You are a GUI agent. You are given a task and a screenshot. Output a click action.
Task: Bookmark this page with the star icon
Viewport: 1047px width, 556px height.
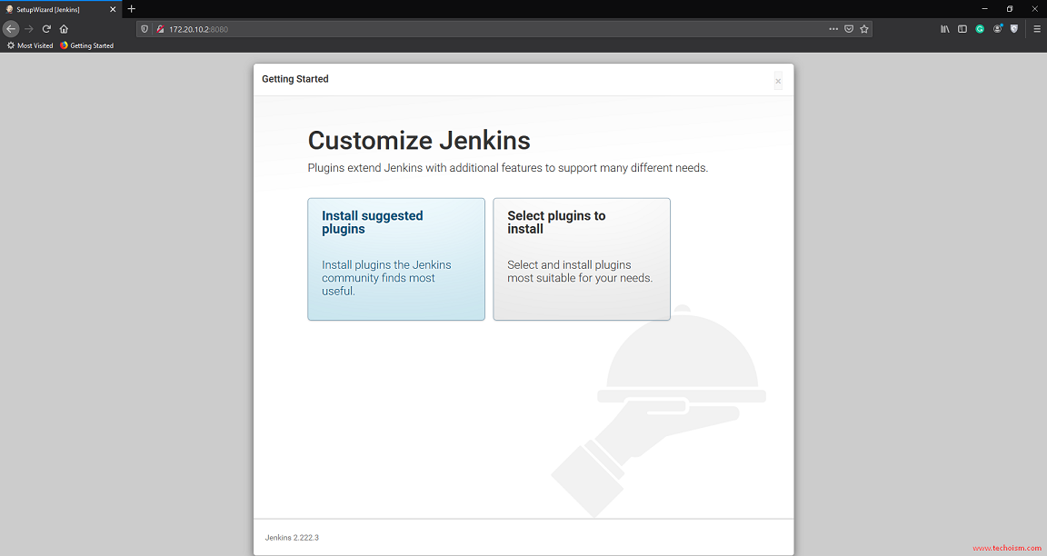tap(864, 29)
